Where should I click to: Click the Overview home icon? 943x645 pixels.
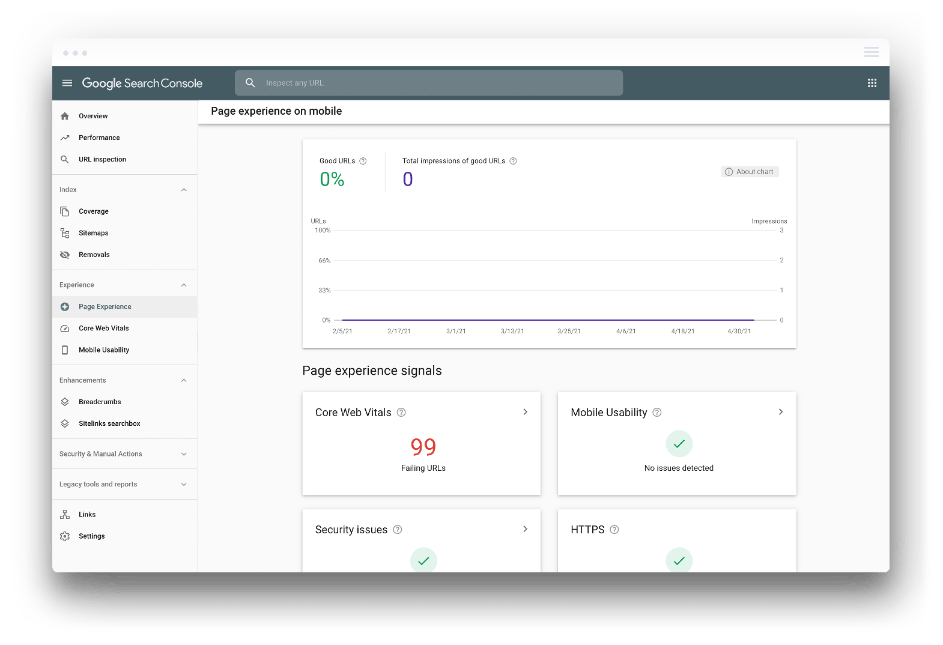65,116
